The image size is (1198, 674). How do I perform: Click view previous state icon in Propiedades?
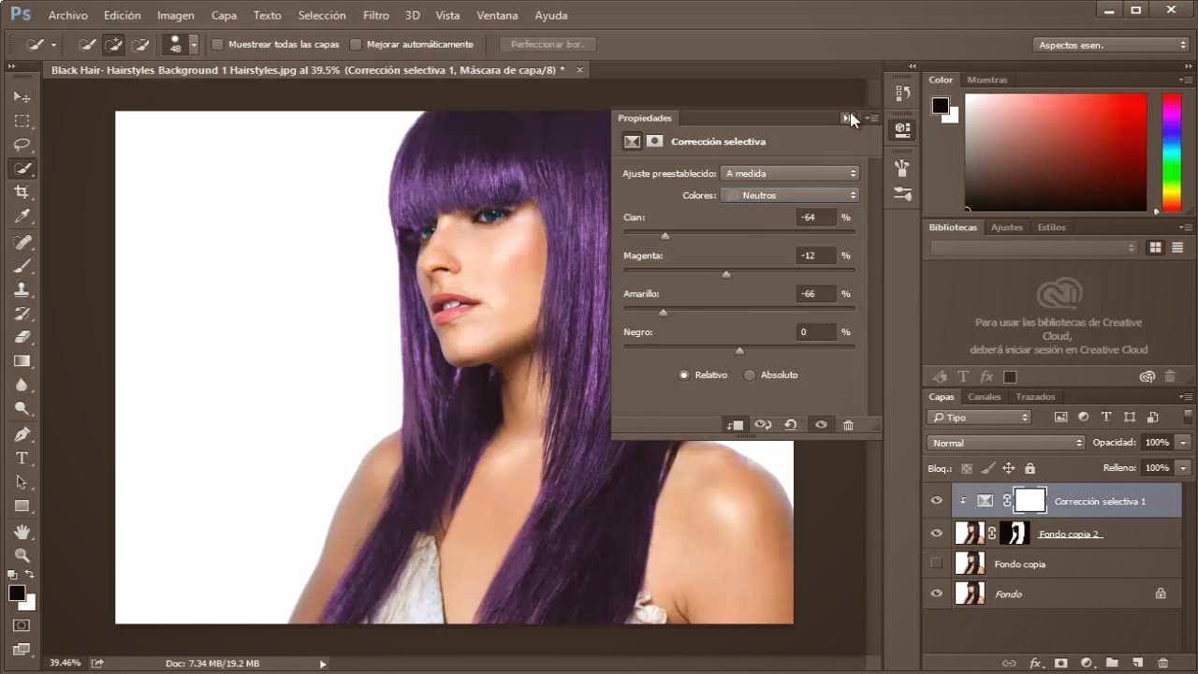click(763, 425)
